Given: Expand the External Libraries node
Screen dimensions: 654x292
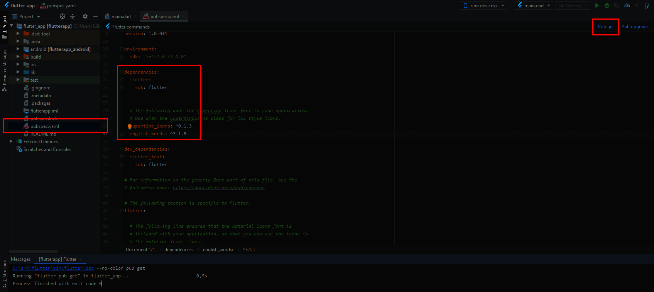Looking at the screenshot, I should click(x=11, y=141).
